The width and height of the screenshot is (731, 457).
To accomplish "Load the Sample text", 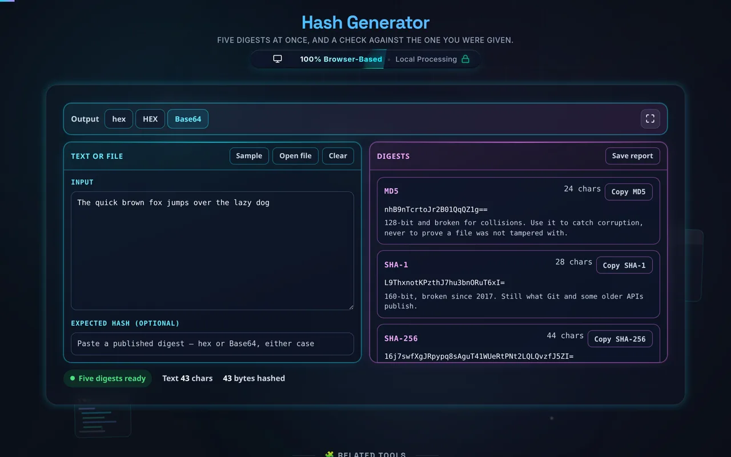I will 249,156.
